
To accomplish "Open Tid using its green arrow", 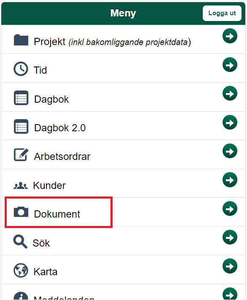I will pos(230,65).
